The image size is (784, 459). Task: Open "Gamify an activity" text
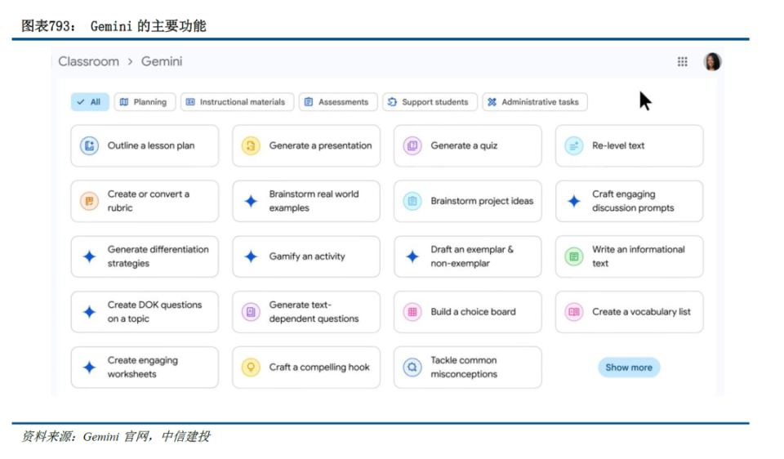pos(307,256)
